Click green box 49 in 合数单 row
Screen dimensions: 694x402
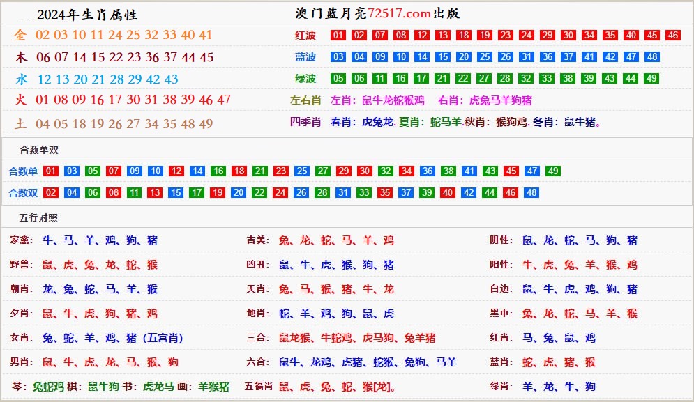coord(552,171)
